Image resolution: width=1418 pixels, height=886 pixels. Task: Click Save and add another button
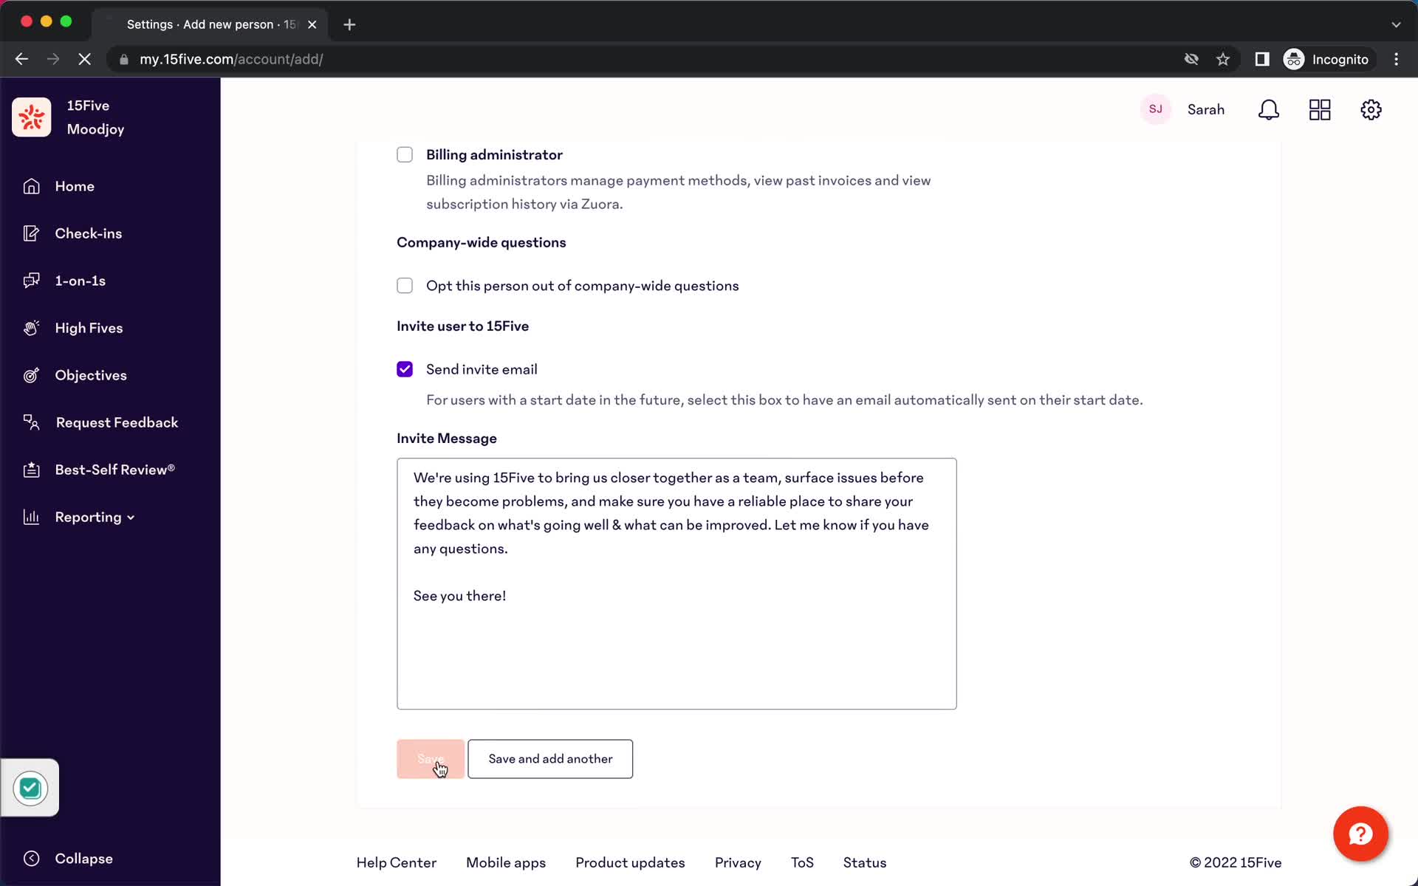[550, 758]
